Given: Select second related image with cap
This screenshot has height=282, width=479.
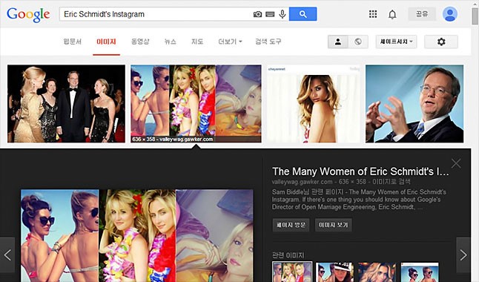Looking at the screenshot, I should click(334, 272).
